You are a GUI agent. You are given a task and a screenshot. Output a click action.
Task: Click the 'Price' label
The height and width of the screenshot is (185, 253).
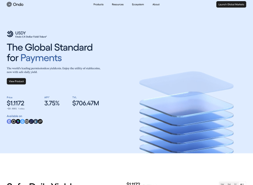point(10,98)
